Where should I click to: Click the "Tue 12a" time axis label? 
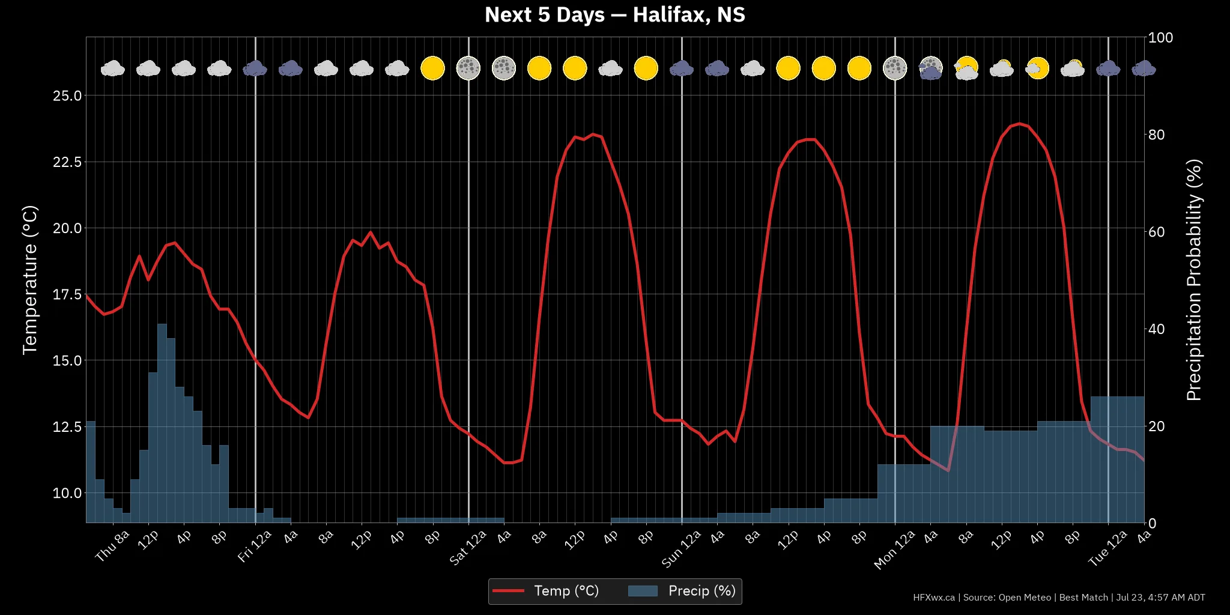click(1107, 548)
